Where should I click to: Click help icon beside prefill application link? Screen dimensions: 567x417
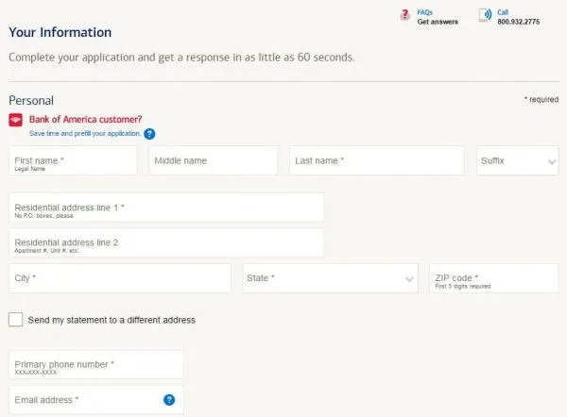[149, 134]
